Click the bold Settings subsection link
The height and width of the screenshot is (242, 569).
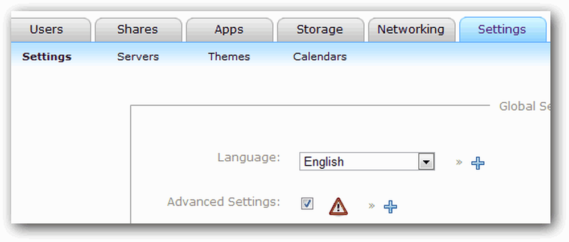(47, 57)
